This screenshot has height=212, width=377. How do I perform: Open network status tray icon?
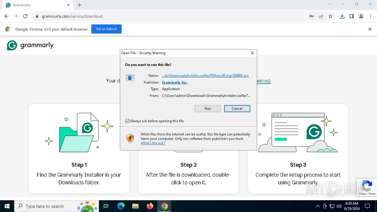coord(332,206)
